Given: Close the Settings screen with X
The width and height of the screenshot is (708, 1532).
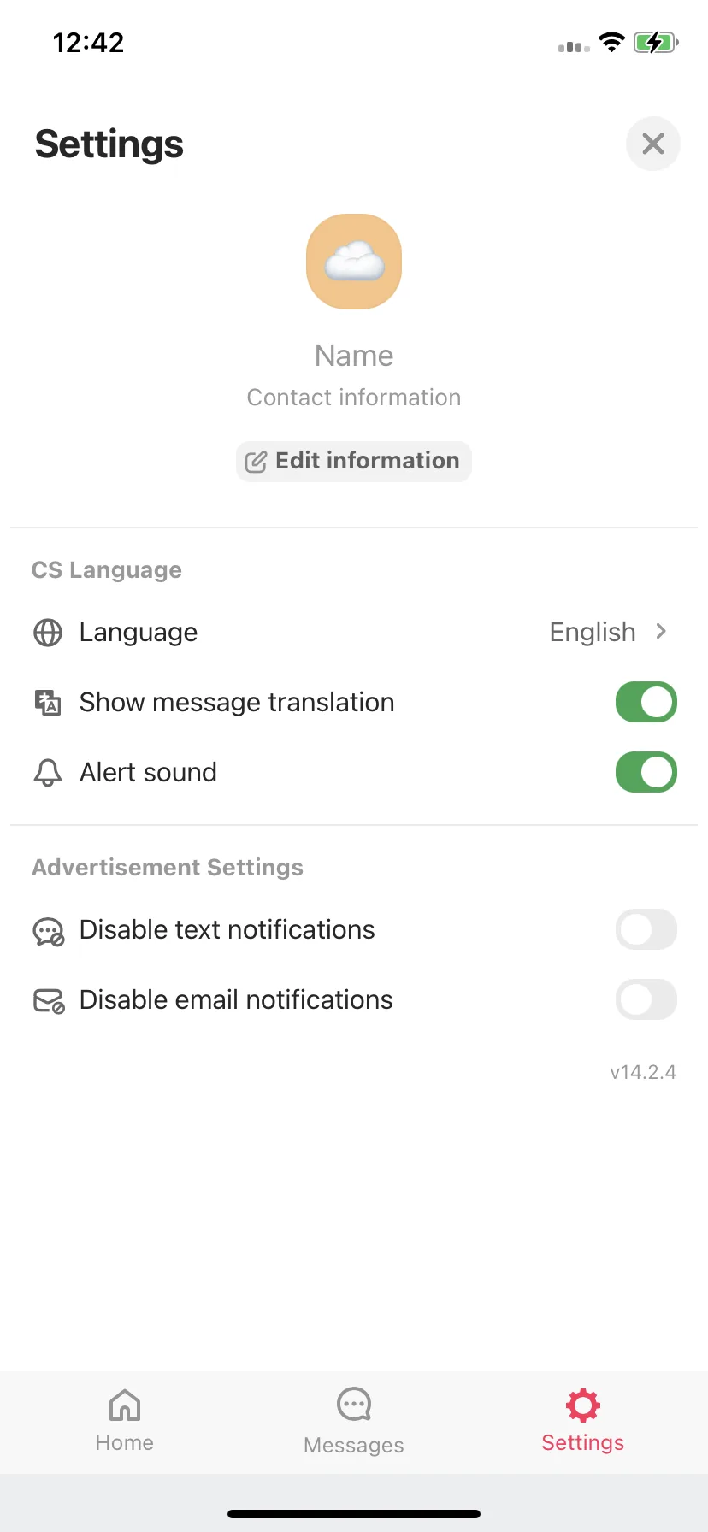Looking at the screenshot, I should click(653, 144).
